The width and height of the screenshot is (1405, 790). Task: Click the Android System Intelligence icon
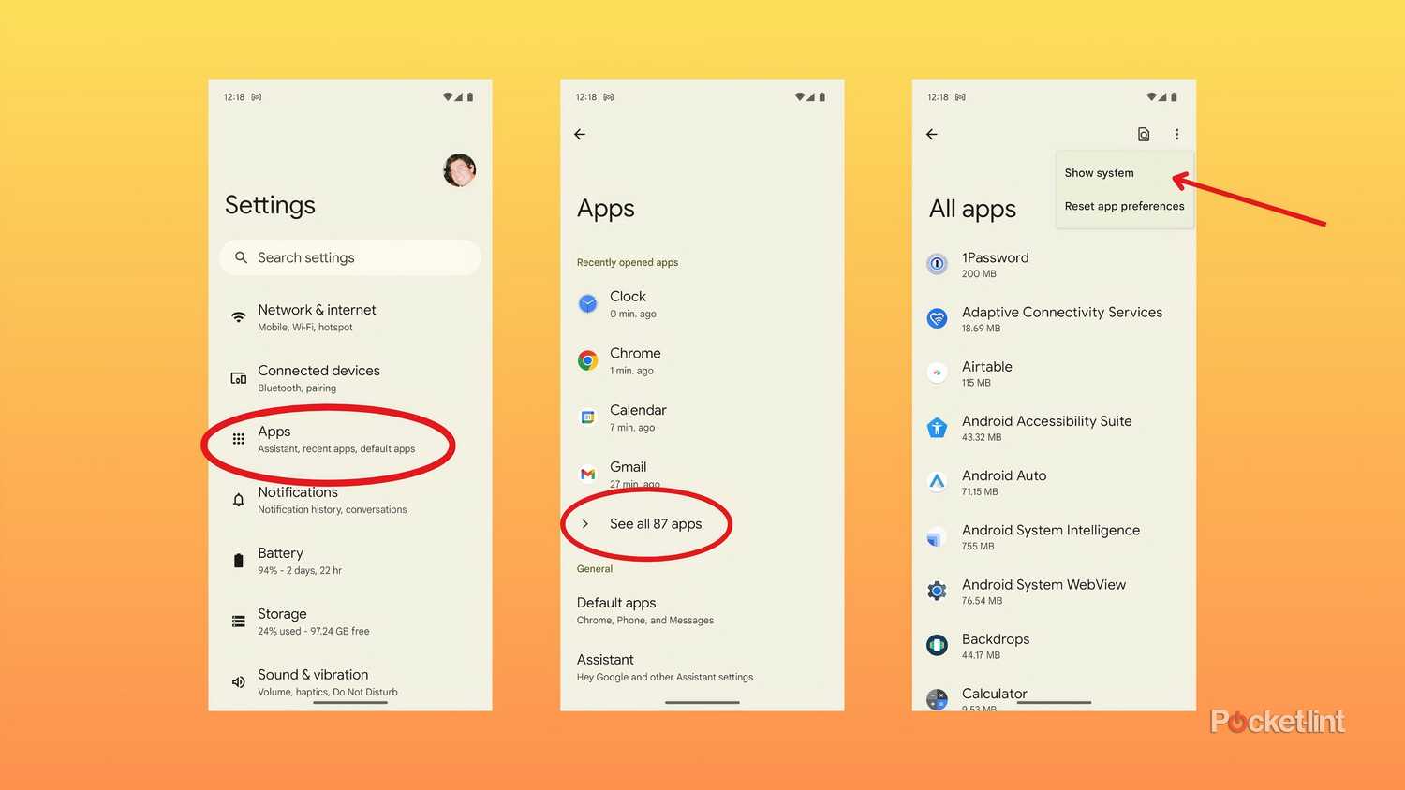938,536
